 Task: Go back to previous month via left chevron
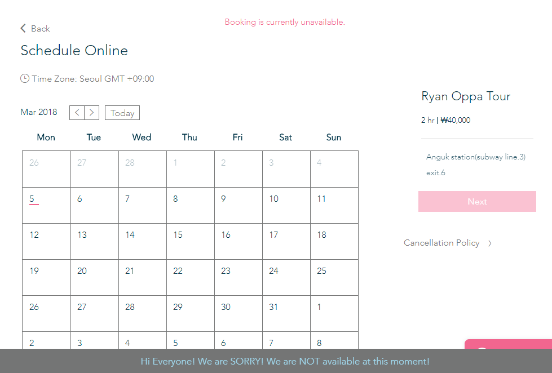pyautogui.click(x=77, y=112)
